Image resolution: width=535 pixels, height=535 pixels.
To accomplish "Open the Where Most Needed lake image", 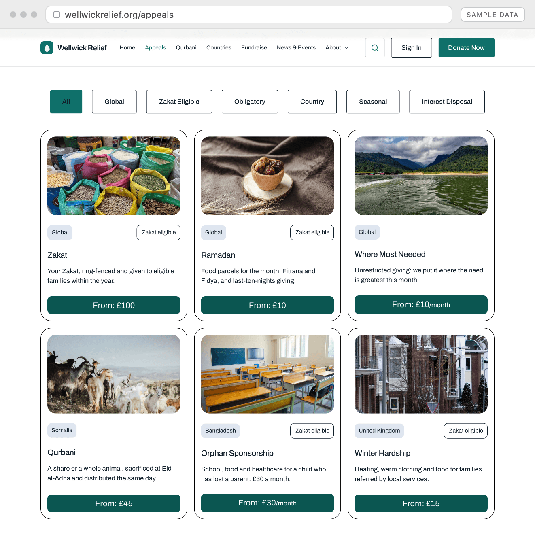I will click(421, 176).
